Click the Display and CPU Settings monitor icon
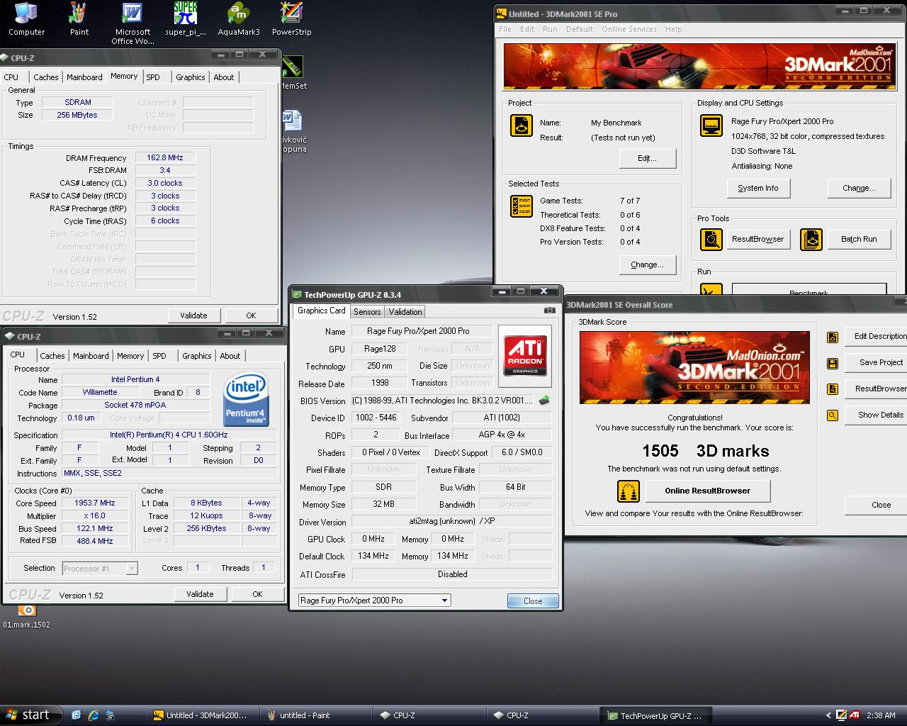This screenshot has height=726, width=907. [711, 125]
